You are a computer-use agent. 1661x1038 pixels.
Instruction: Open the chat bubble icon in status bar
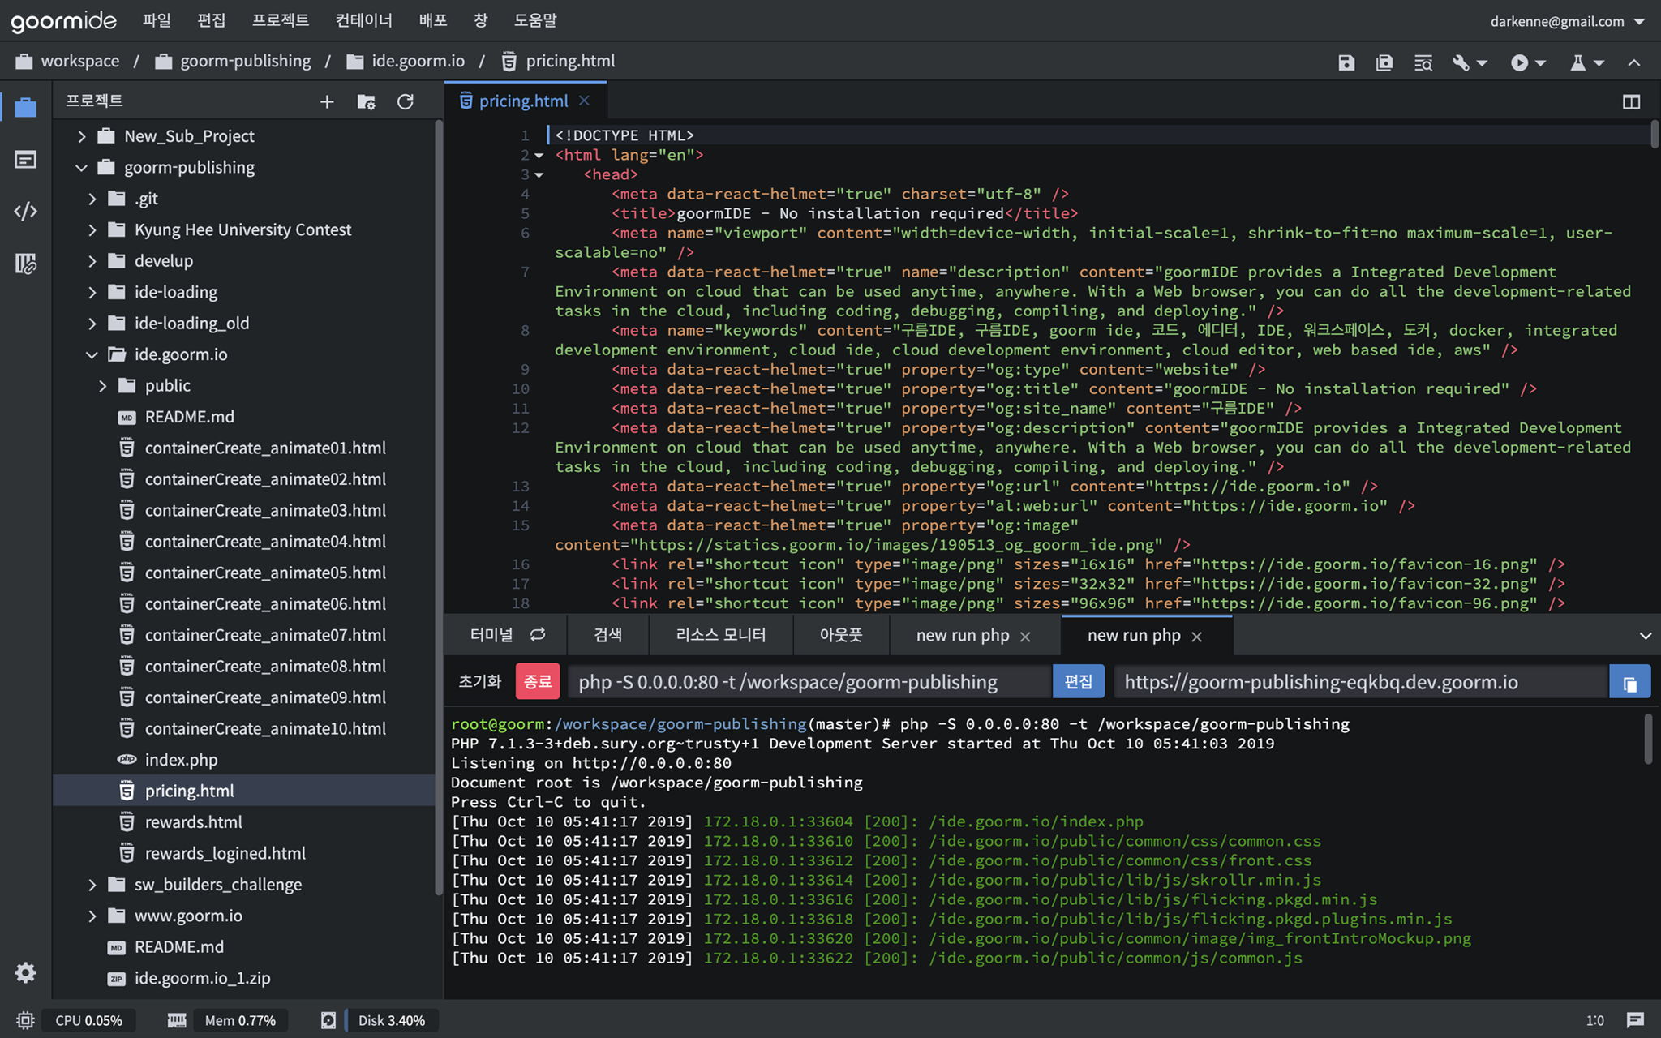(x=1635, y=1020)
